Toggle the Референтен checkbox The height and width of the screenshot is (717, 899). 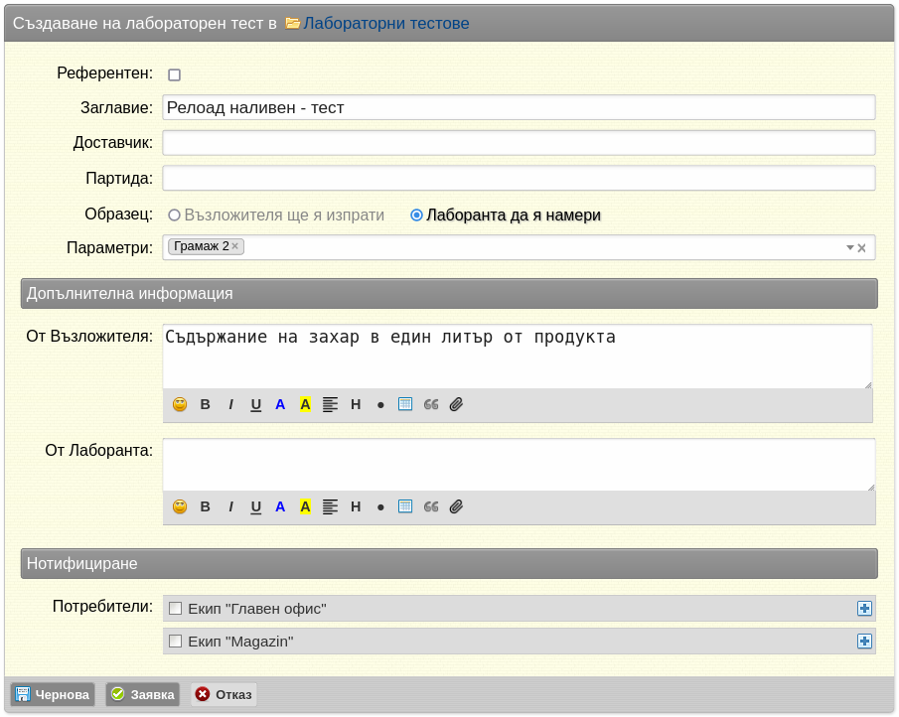[x=174, y=75]
